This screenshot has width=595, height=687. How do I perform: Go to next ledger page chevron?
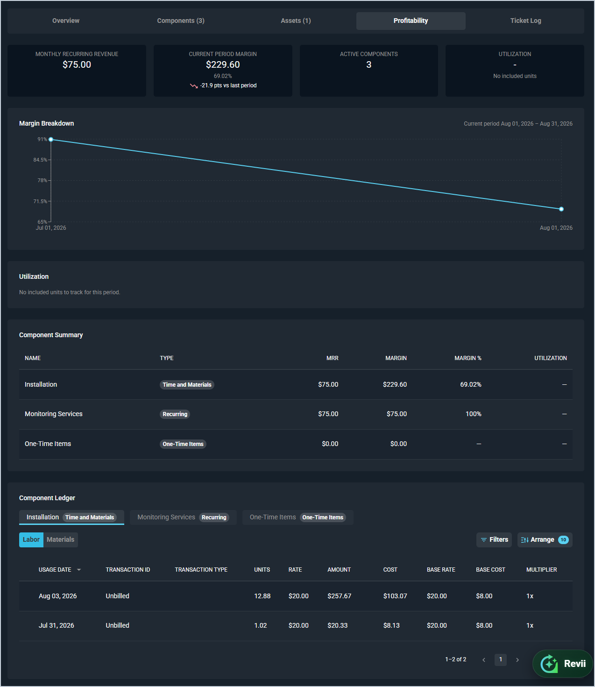click(517, 660)
